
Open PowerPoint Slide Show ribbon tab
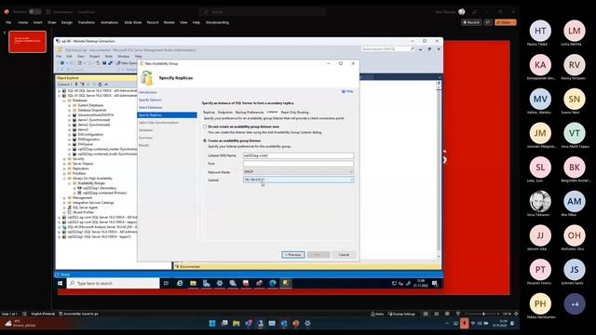click(132, 22)
